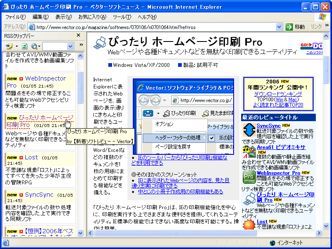Click the red arrow icon beside Lost feed
The width and height of the screenshot is (332, 249).
(x=21, y=158)
